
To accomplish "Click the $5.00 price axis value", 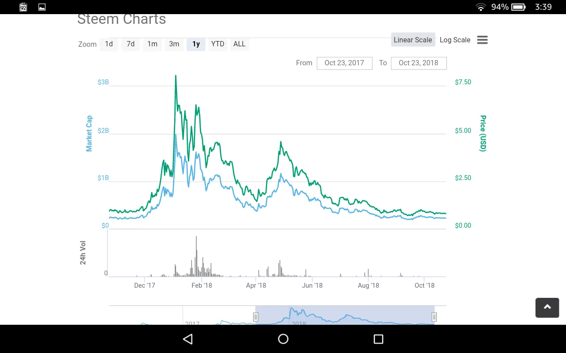I will coord(463,131).
